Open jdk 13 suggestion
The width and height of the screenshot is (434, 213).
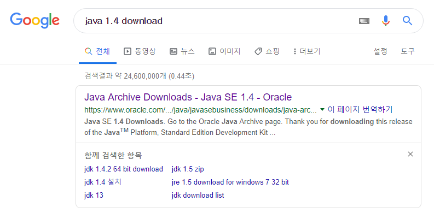pos(94,196)
